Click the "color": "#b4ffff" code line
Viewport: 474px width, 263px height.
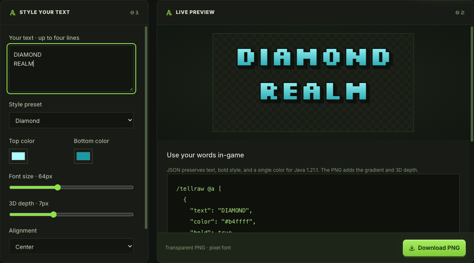(x=223, y=221)
